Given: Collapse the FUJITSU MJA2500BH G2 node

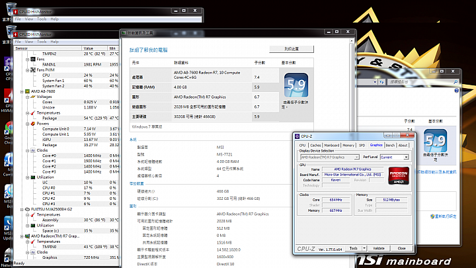Looking at the screenshot, I should (22, 209).
